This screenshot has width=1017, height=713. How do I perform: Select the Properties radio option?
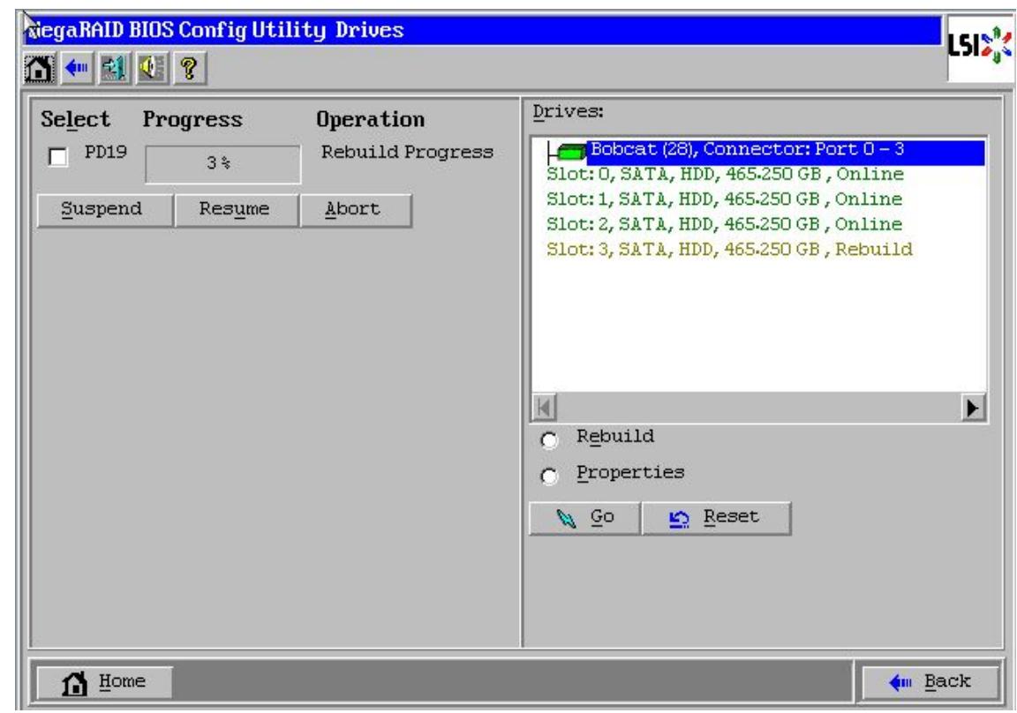(x=549, y=477)
